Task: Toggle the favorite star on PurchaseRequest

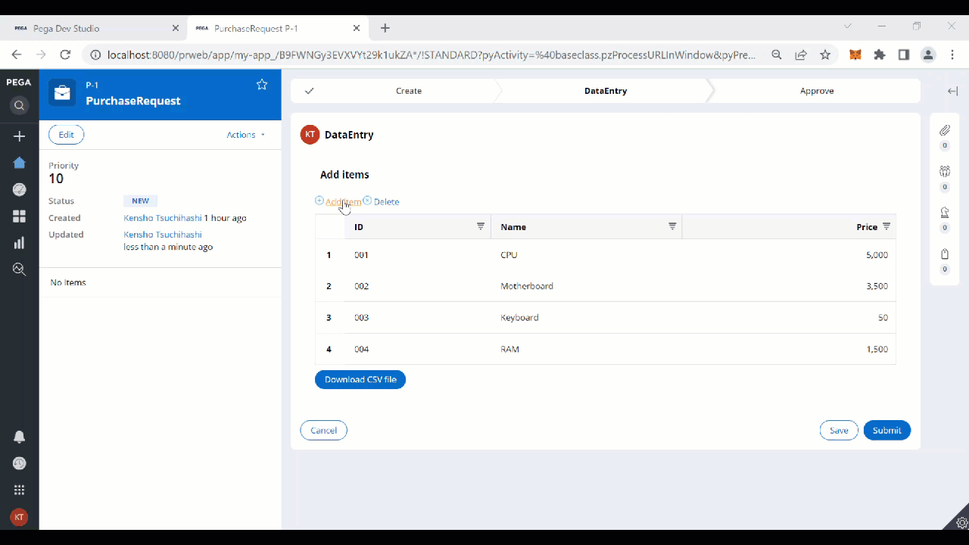Action: [x=262, y=85]
